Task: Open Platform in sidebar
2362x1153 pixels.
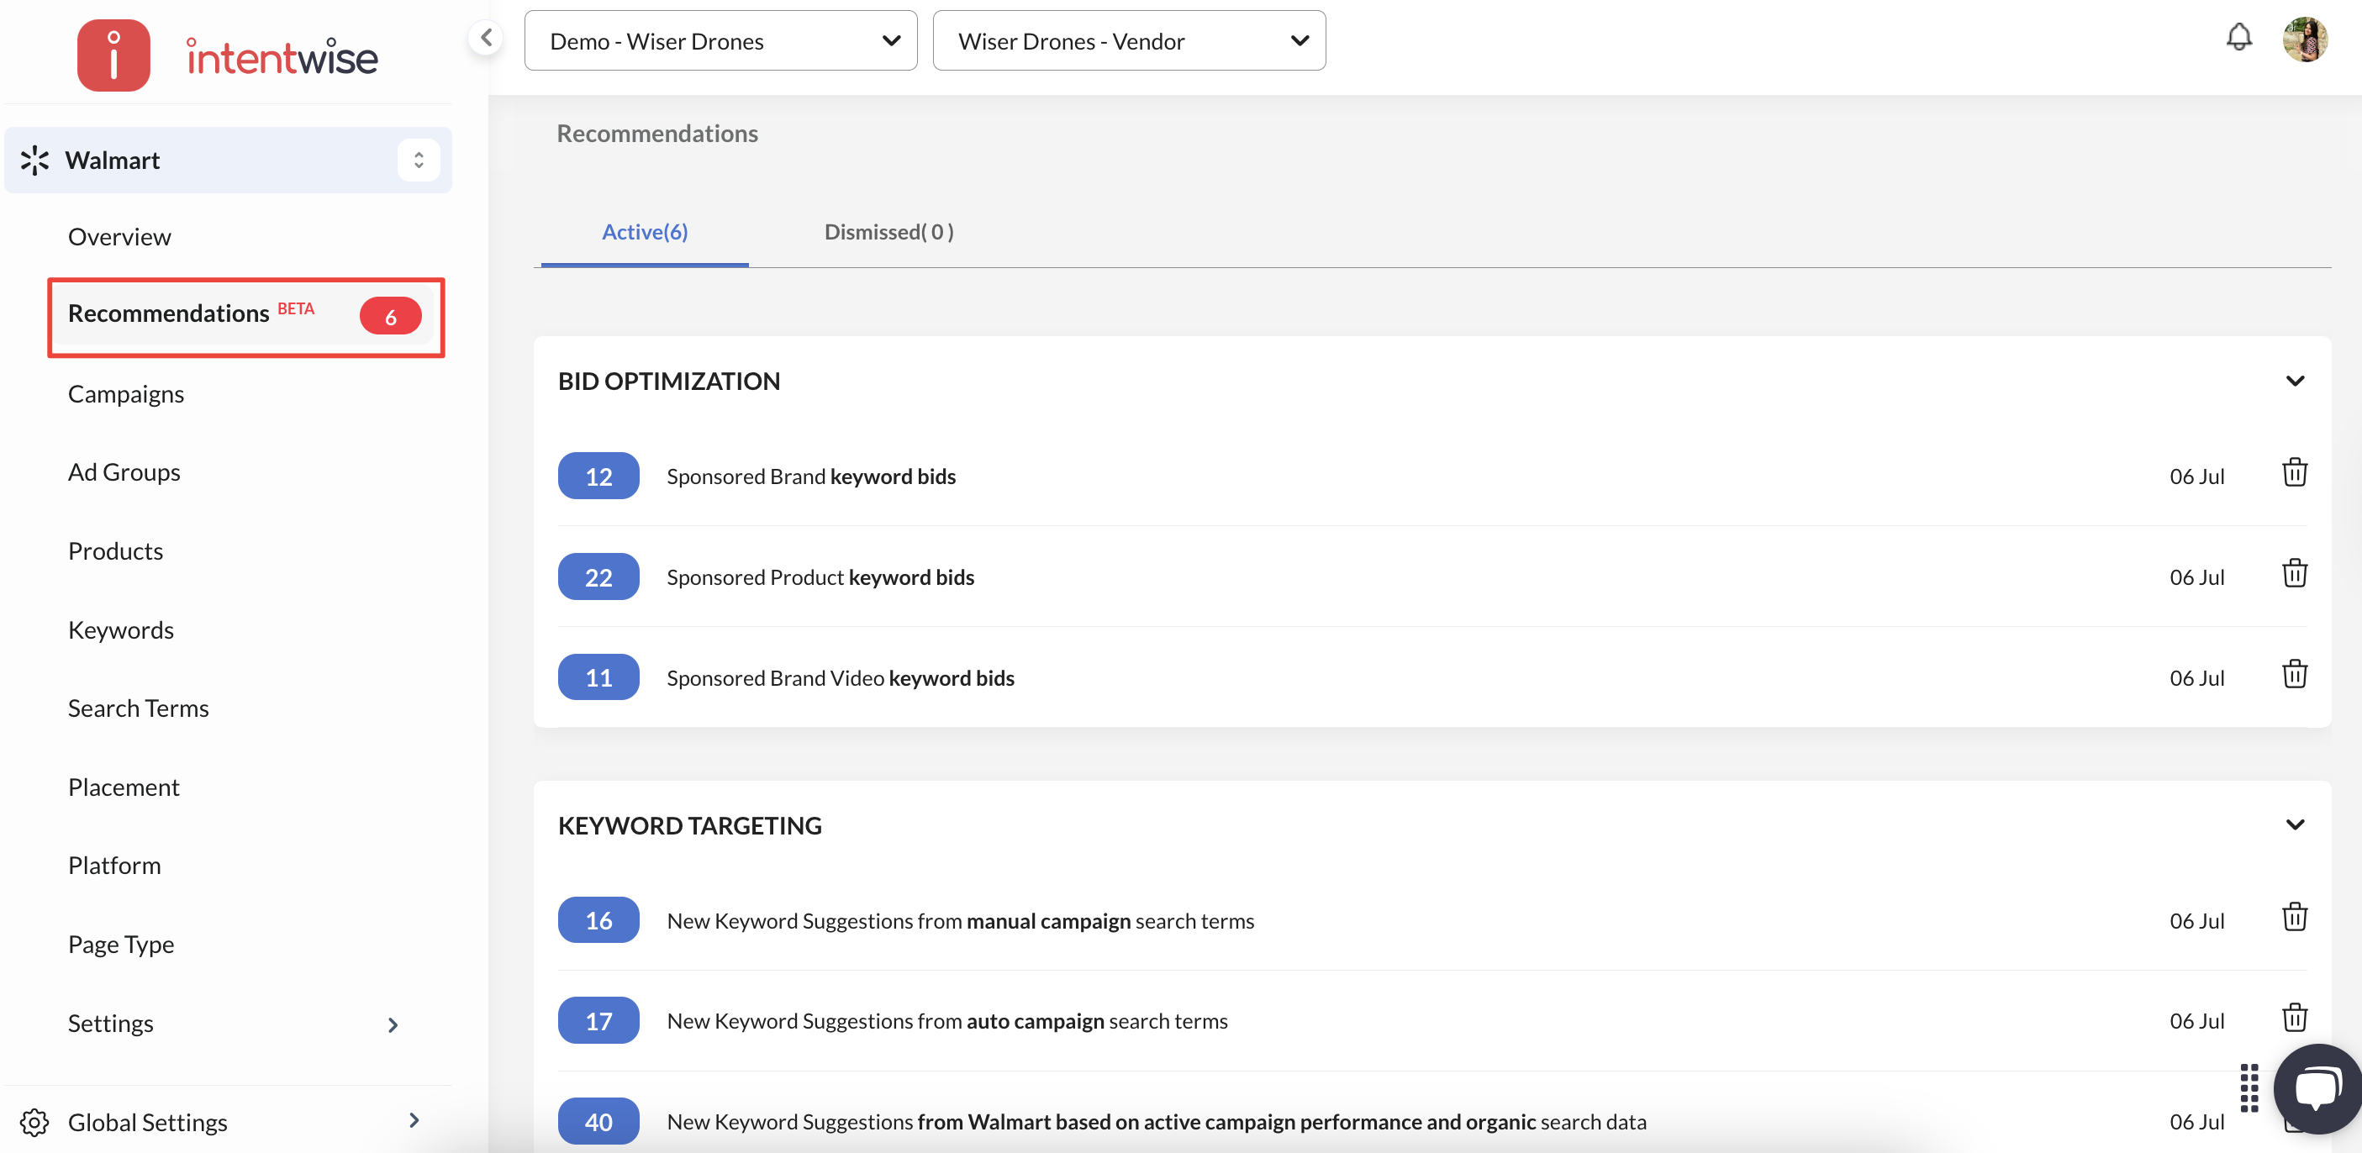Action: click(114, 866)
